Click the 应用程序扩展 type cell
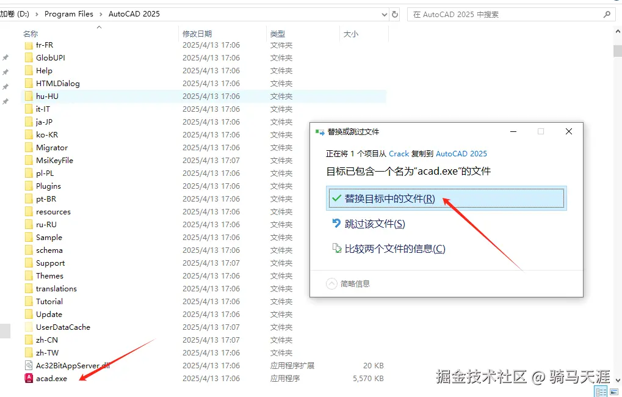The height and width of the screenshot is (397, 622). [x=292, y=366]
